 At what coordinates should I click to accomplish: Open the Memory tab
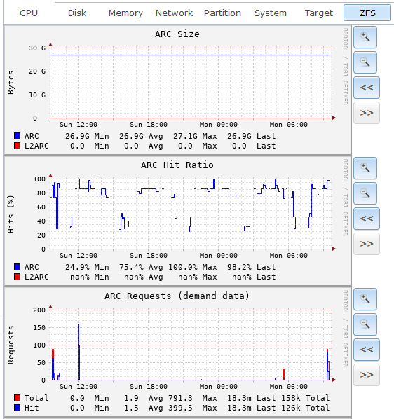(125, 13)
